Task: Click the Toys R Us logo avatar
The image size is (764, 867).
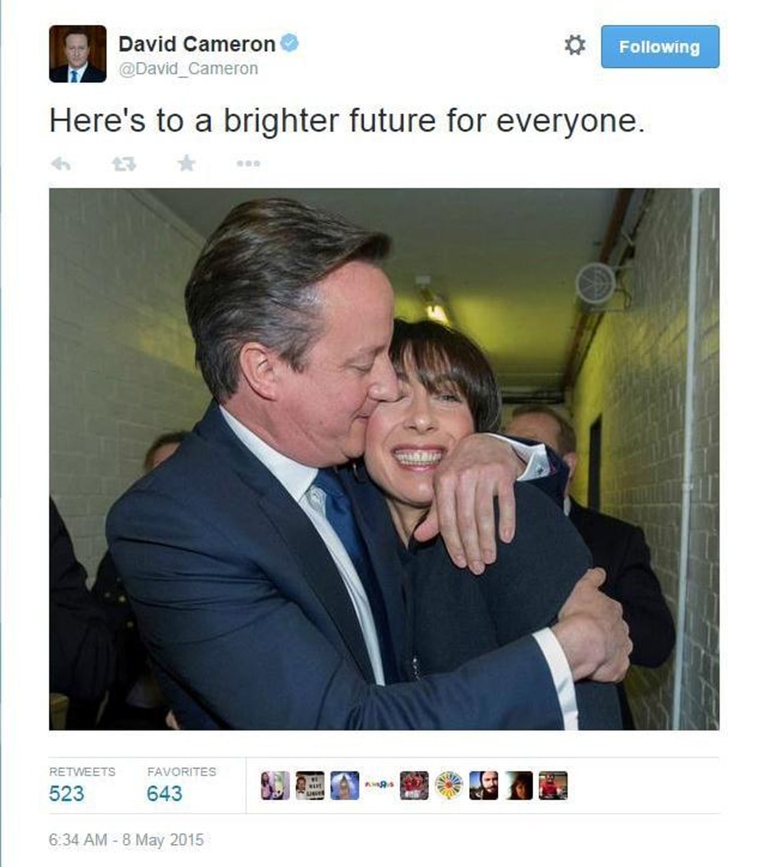Action: 379,785
